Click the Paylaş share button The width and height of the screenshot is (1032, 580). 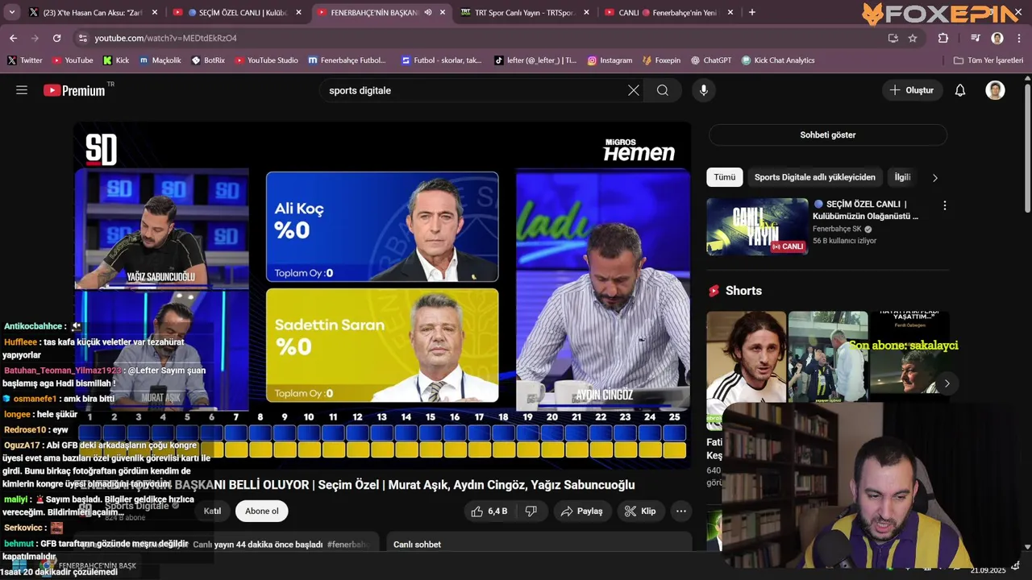(x=581, y=511)
